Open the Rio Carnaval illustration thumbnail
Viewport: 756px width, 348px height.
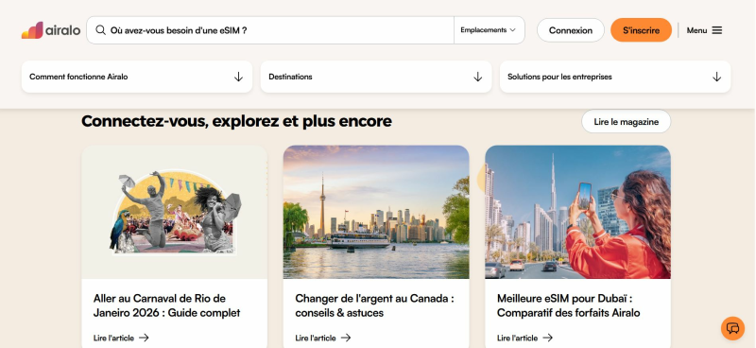click(x=175, y=212)
